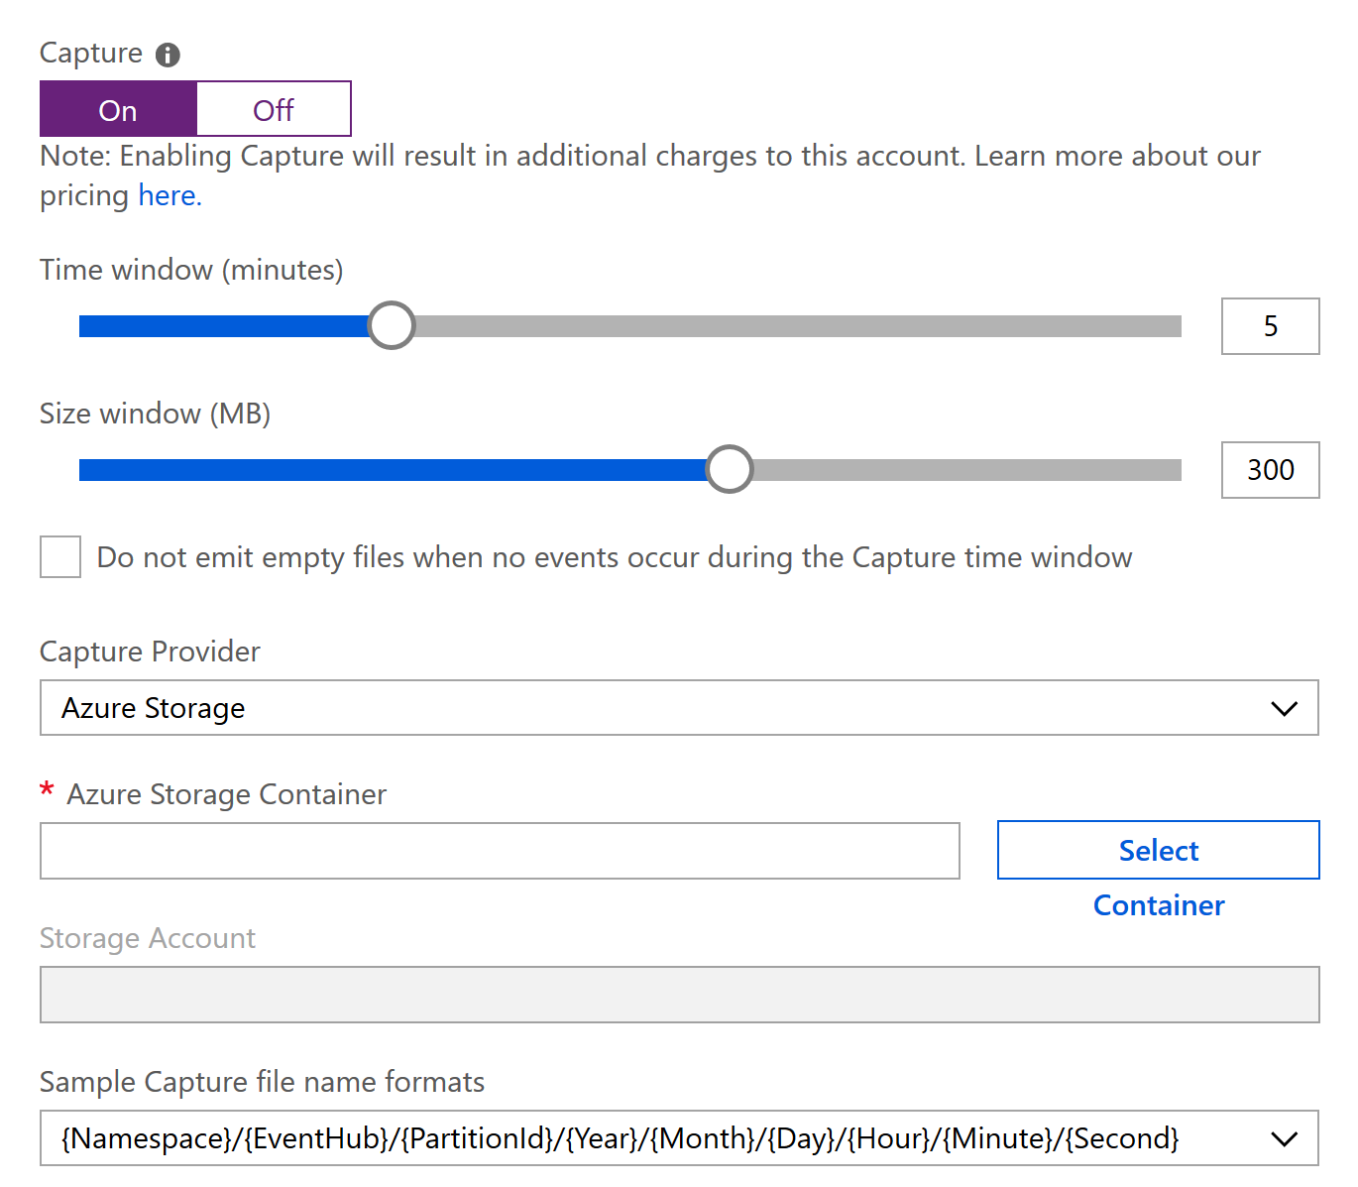Open the Capture Provider dropdown
1358x1187 pixels.
(679, 708)
